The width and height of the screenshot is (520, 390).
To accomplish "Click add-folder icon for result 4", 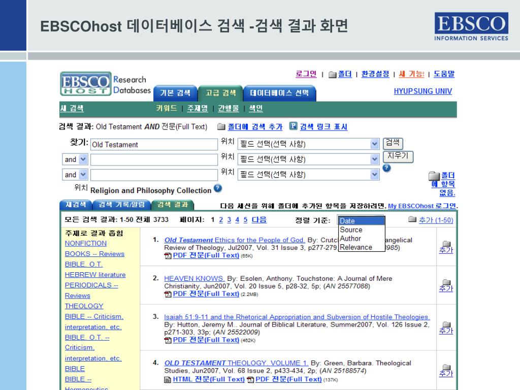I will click(x=446, y=367).
